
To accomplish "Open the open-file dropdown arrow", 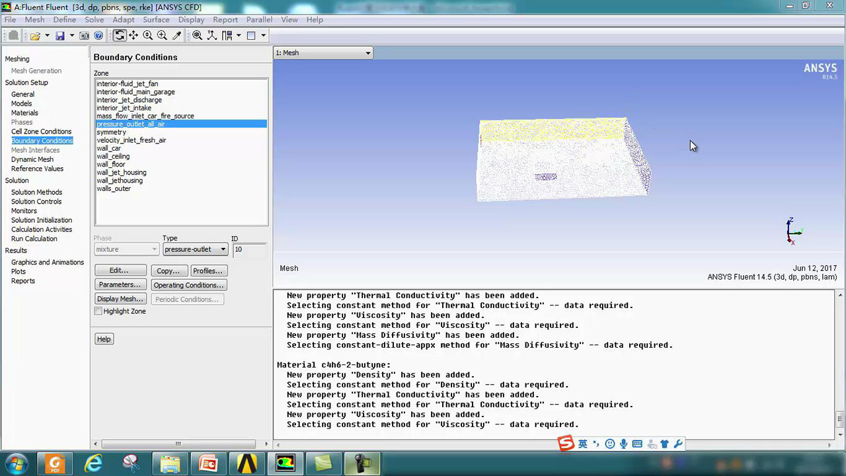I will (x=47, y=36).
